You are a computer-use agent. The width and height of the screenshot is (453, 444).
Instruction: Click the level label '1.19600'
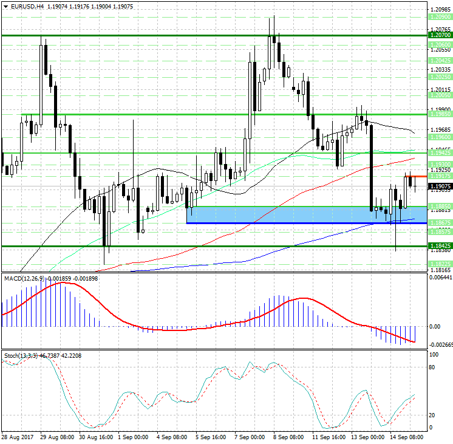[x=440, y=137]
